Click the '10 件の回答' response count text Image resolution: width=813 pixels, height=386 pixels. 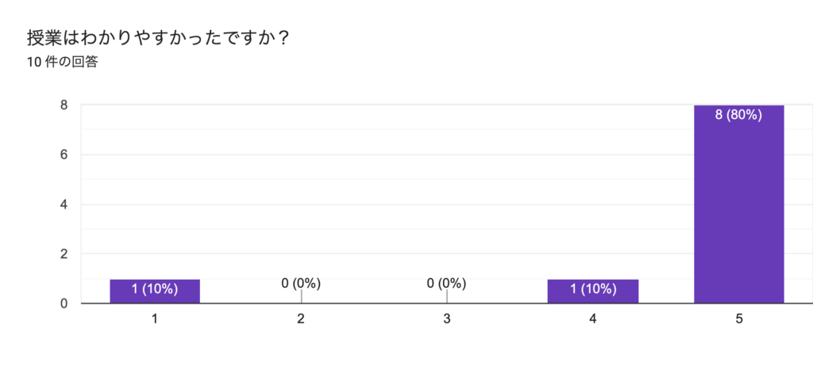coord(63,63)
